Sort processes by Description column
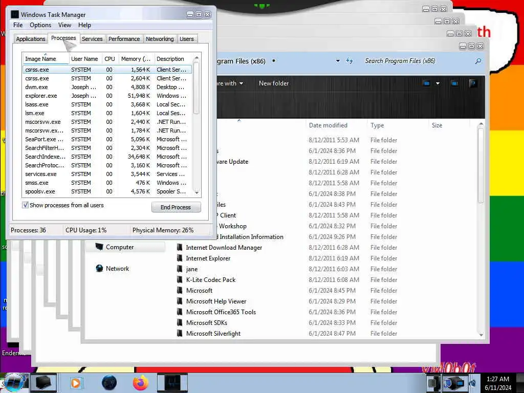 pos(173,59)
